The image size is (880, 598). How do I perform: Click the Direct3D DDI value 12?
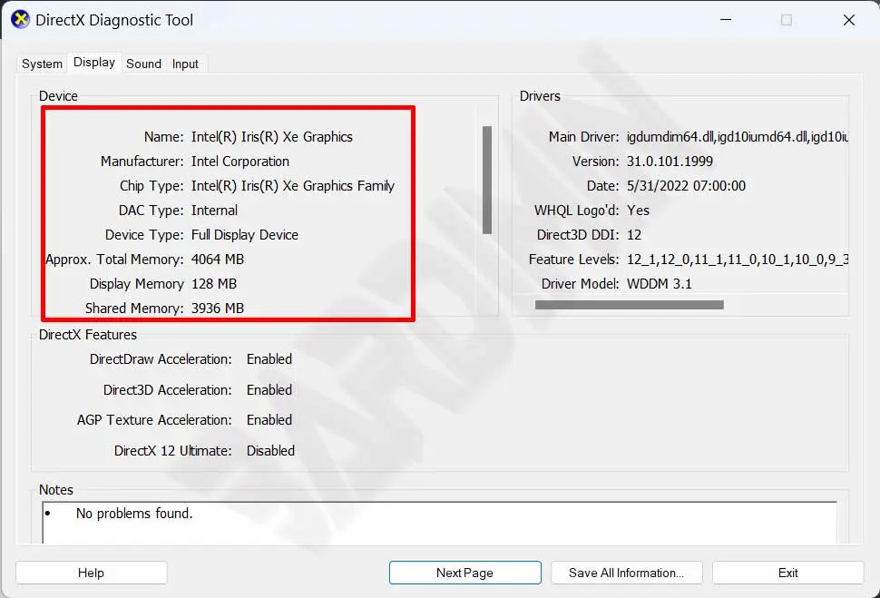634,235
